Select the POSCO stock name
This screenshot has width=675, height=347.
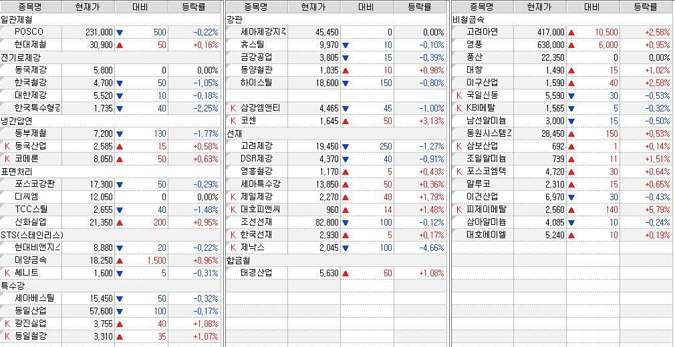29,32
